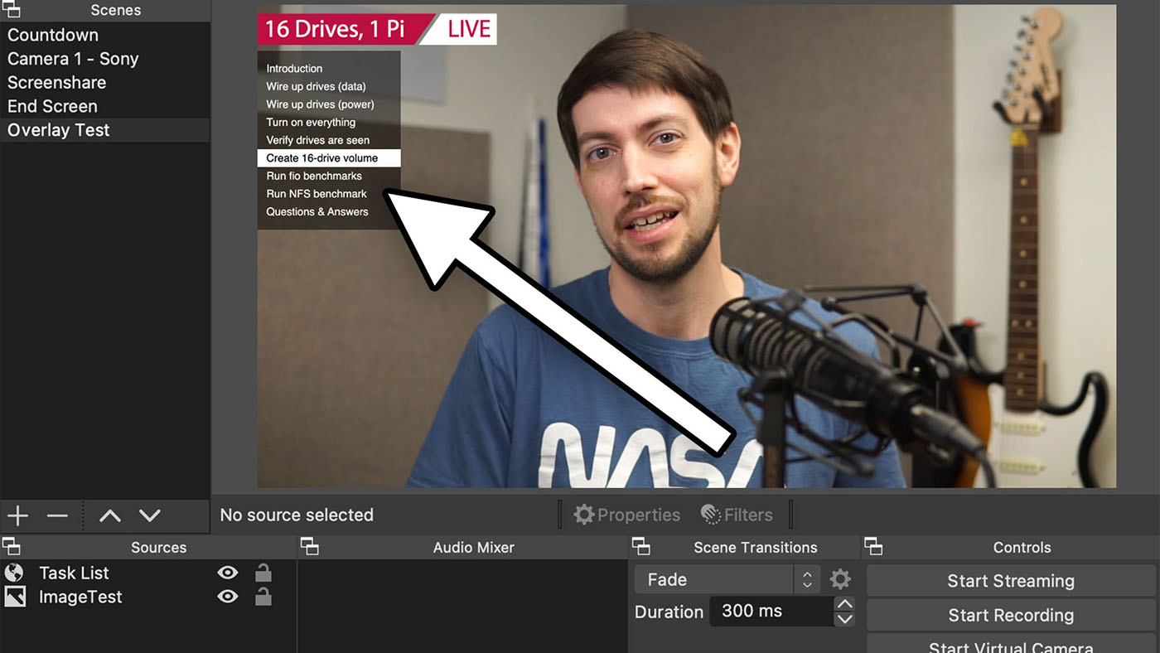This screenshot has height=653, width=1160.
Task: Select the Task List source row
Action: 148,573
